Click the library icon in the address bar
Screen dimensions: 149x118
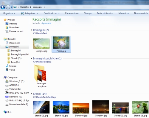(x=15, y=7)
